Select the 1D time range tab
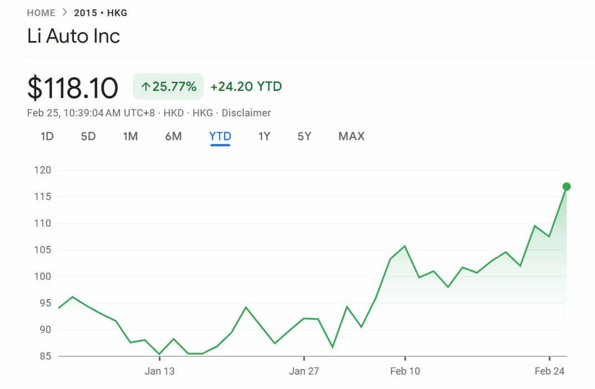 (47, 136)
